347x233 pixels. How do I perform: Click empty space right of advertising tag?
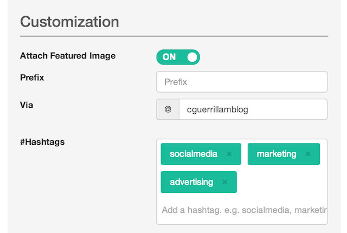282,182
